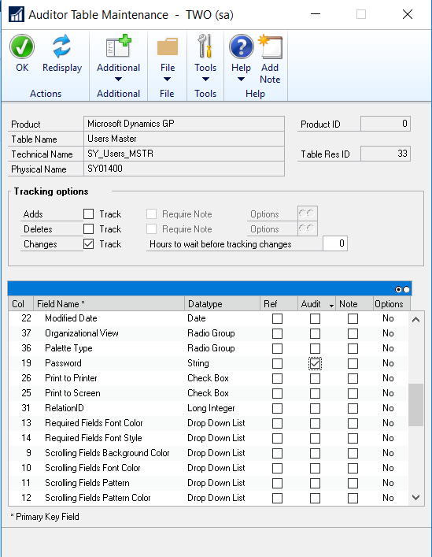Check the Note checkbox for Password
The width and height of the screenshot is (432, 557).
coord(353,363)
